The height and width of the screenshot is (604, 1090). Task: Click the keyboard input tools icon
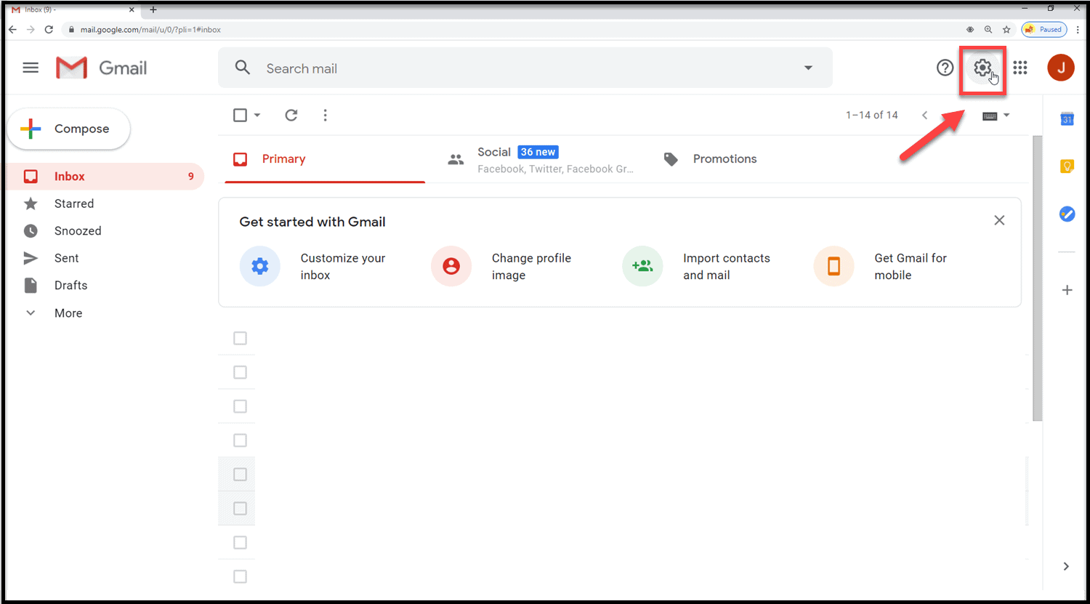click(989, 116)
